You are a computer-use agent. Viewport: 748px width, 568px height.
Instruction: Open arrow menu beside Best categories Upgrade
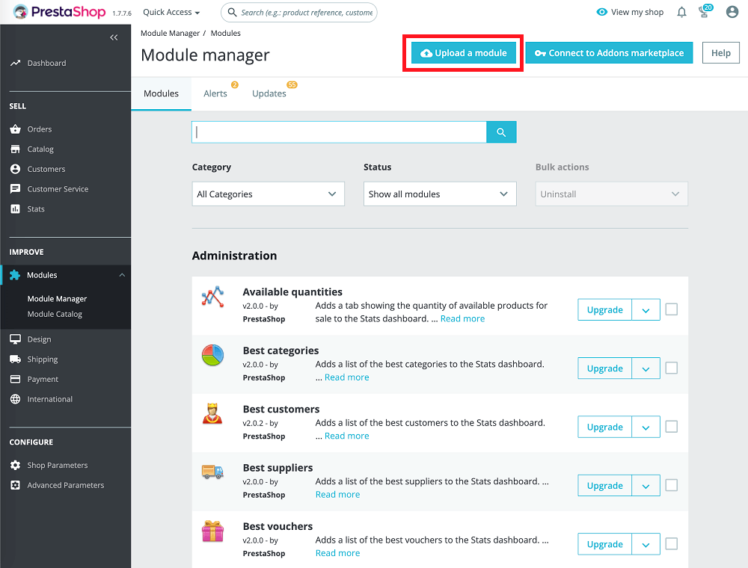pyautogui.click(x=646, y=368)
